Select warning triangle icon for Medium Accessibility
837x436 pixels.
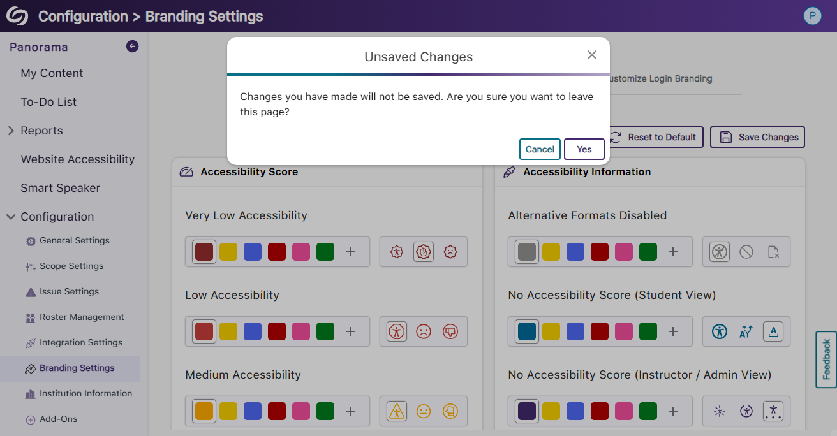[x=397, y=411]
